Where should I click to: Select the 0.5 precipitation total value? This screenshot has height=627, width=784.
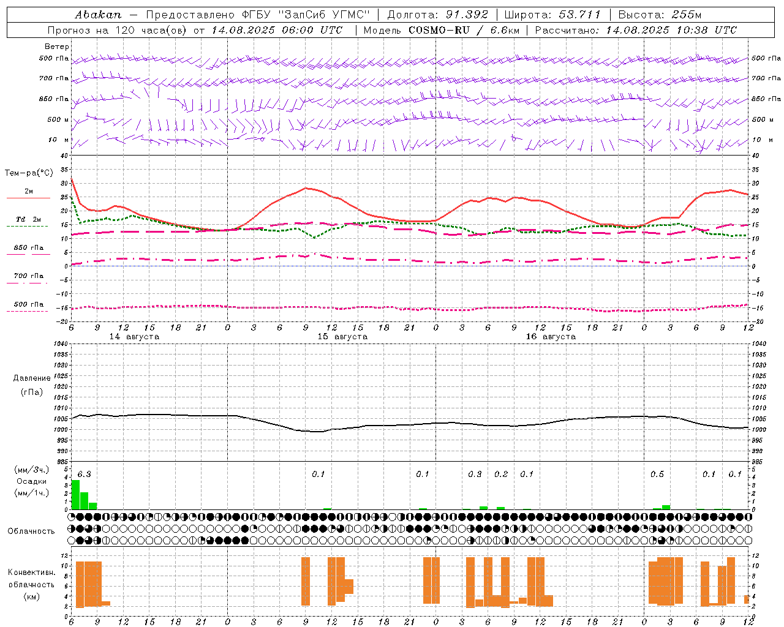click(657, 474)
